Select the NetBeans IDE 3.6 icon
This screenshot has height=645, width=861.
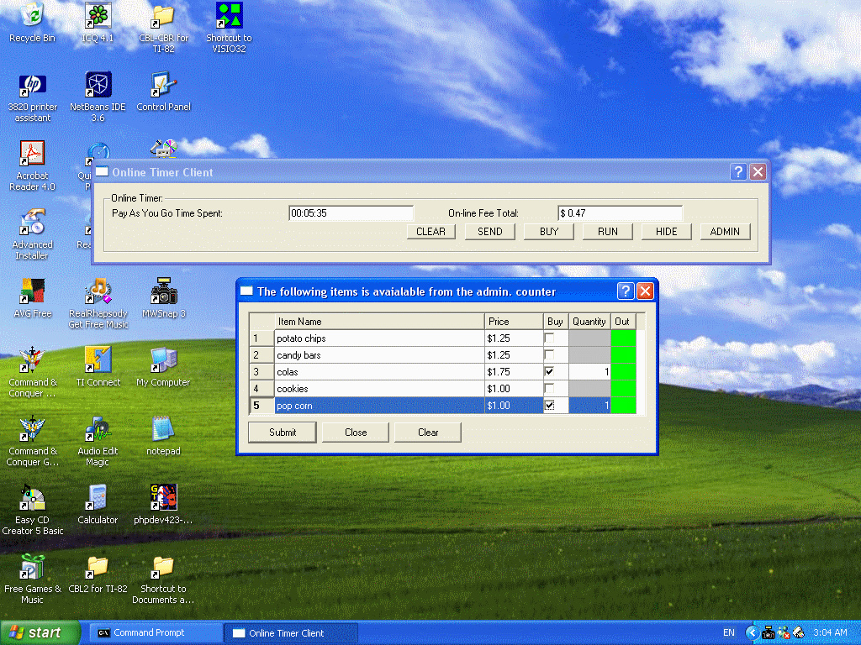click(x=98, y=85)
